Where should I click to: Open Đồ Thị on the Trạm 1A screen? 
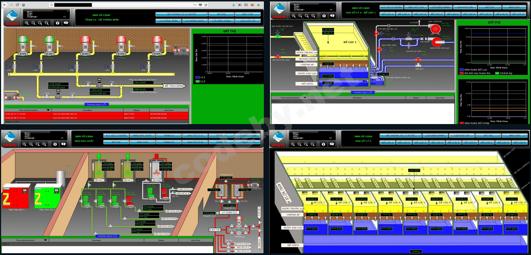point(221,14)
